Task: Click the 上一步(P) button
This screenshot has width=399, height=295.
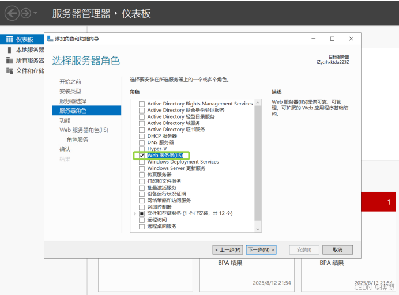Action: [x=228, y=249]
